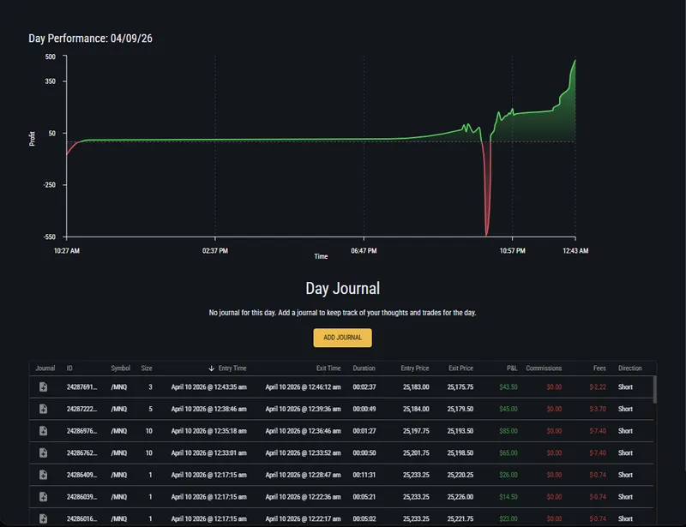Select trade ID 24287691
Screen dimensions: 686x527
click(81, 387)
